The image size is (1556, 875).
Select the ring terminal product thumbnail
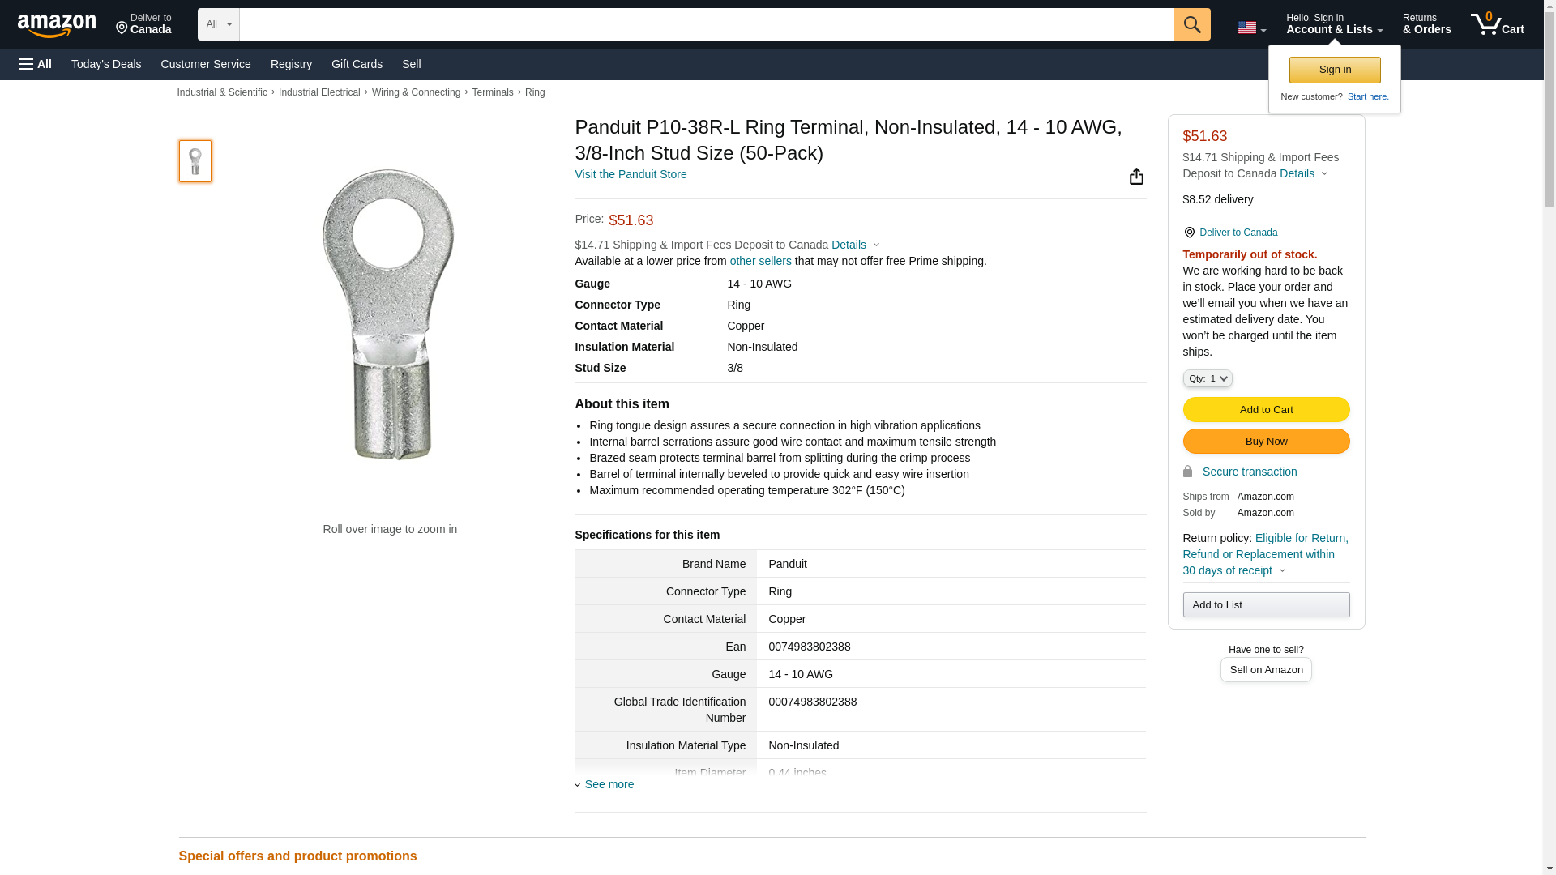point(195,160)
